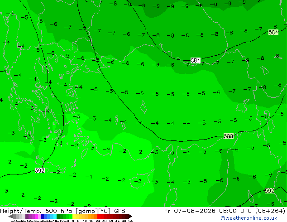
Task: Open the weatheronline.co.uk copyright link
Action: 249,218
